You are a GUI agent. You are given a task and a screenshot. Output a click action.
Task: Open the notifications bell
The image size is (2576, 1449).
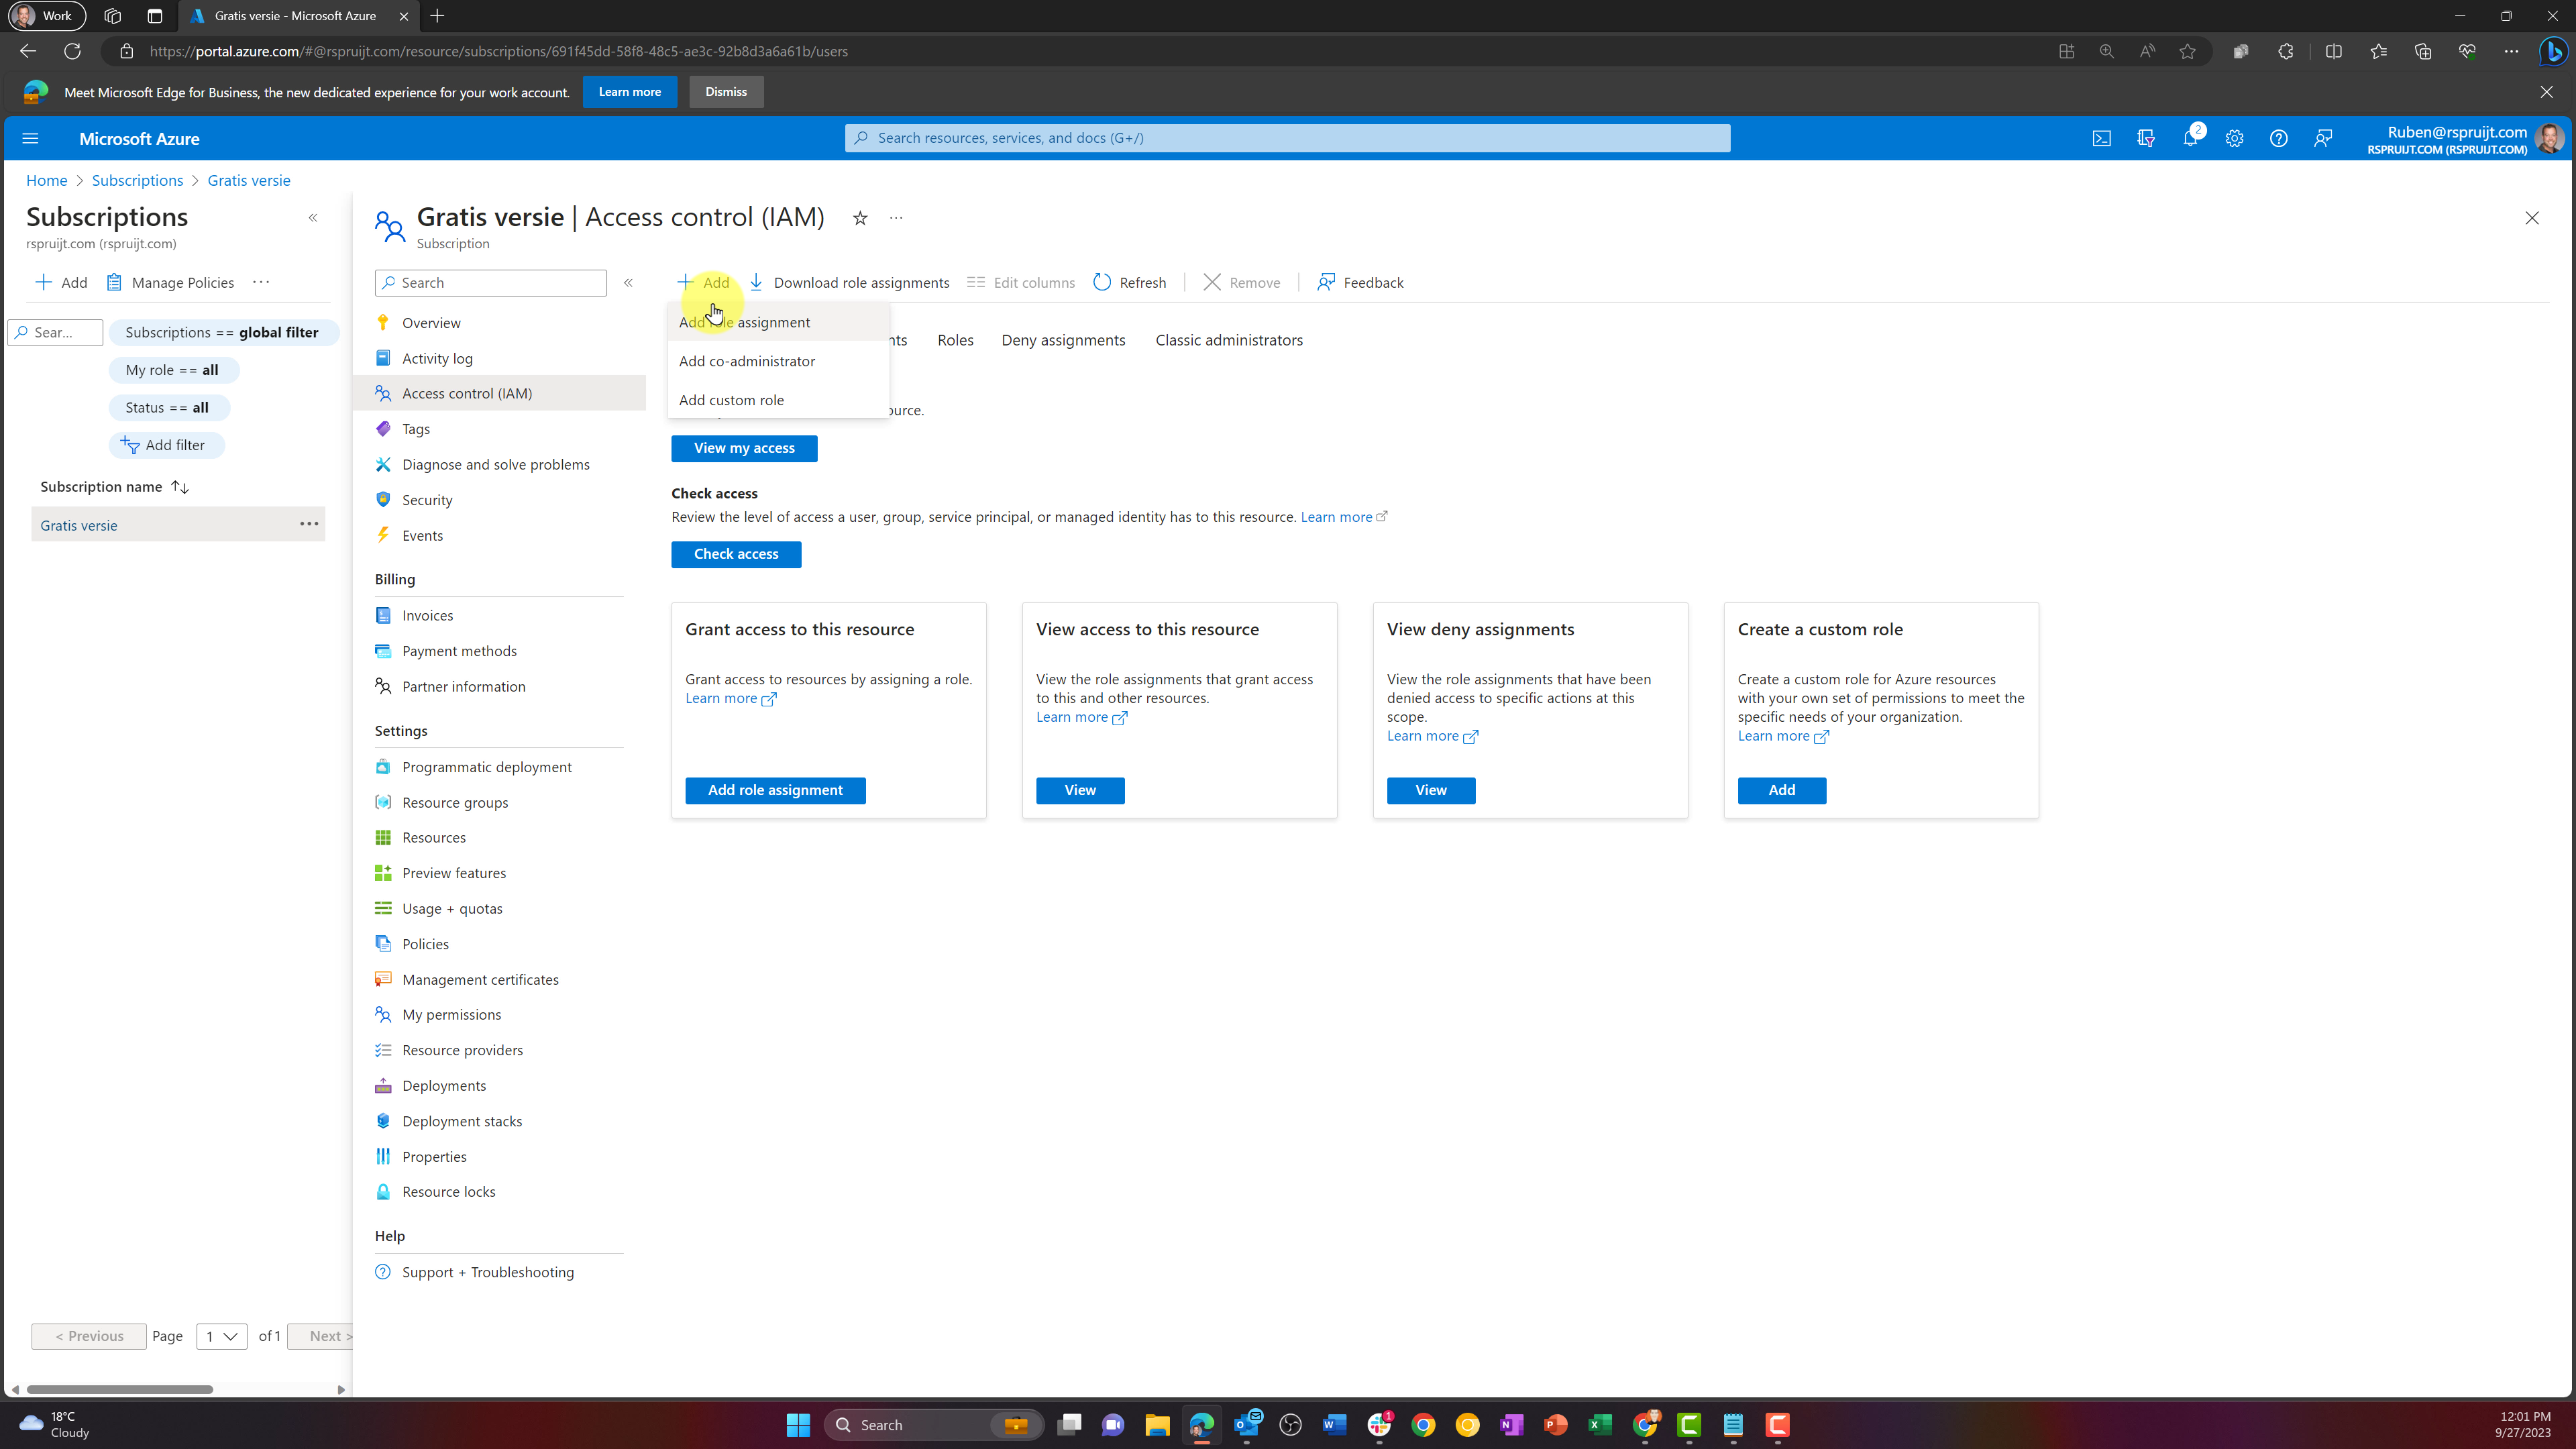(x=2190, y=138)
